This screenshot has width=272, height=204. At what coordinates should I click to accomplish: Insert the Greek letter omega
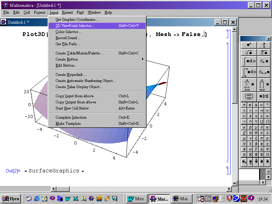click(250, 149)
